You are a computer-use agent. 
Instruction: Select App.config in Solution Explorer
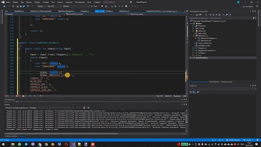(x=202, y=33)
